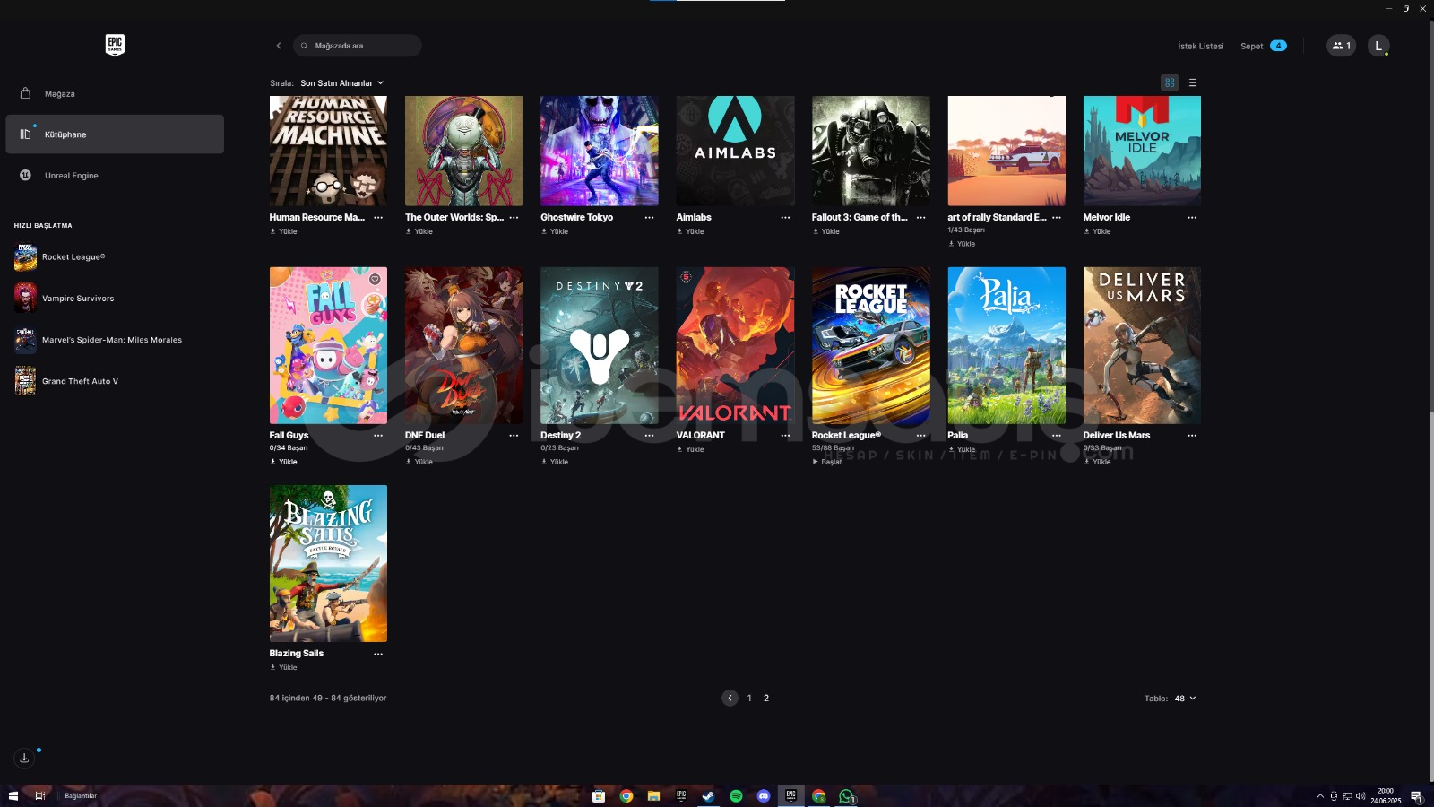Open the sort dropdown Son Satın Alınanlar
This screenshot has height=807, width=1434.
(x=341, y=83)
